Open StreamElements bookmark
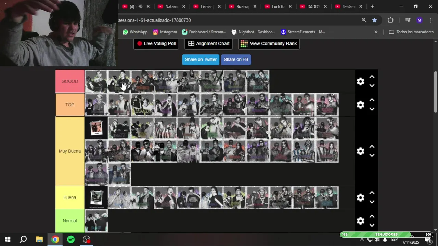The image size is (438, 246). pos(303,32)
